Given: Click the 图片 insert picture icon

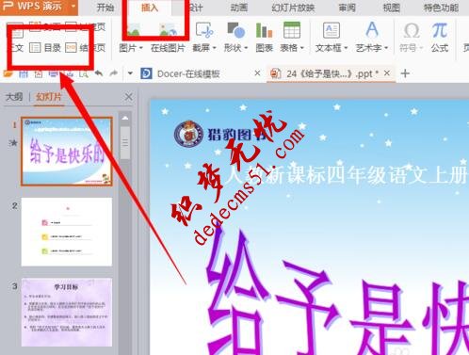Looking at the screenshot, I should click(x=135, y=31).
